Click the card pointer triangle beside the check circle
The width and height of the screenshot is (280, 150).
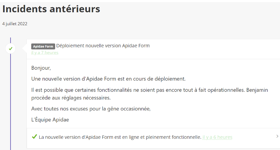(25, 48)
